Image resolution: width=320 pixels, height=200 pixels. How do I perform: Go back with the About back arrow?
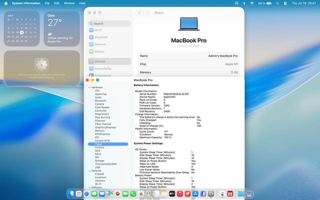click(x=139, y=13)
